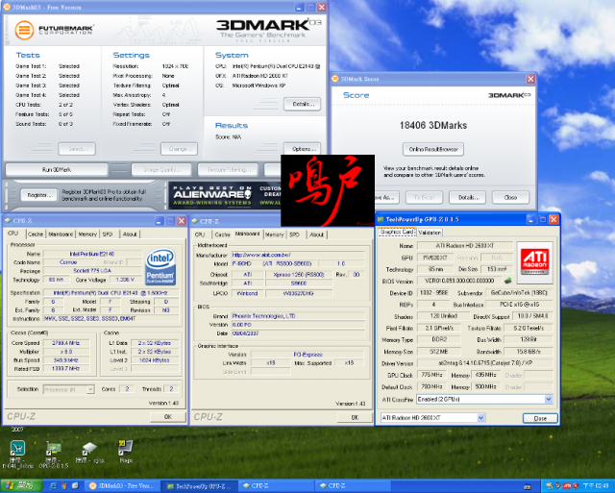Select Graphics Card tab in GPU-Z
This screenshot has height=493, width=615.
point(397,232)
